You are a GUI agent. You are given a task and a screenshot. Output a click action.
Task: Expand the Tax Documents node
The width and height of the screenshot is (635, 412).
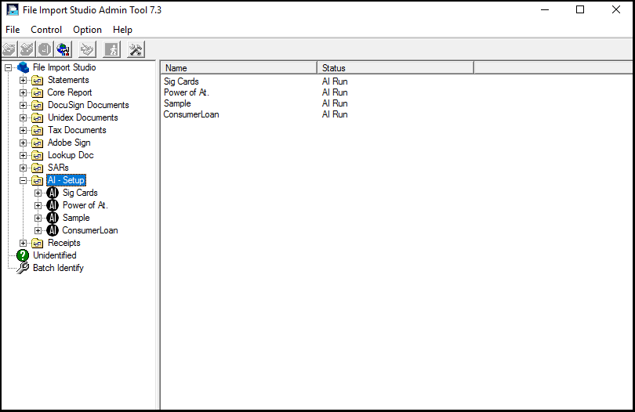point(23,130)
